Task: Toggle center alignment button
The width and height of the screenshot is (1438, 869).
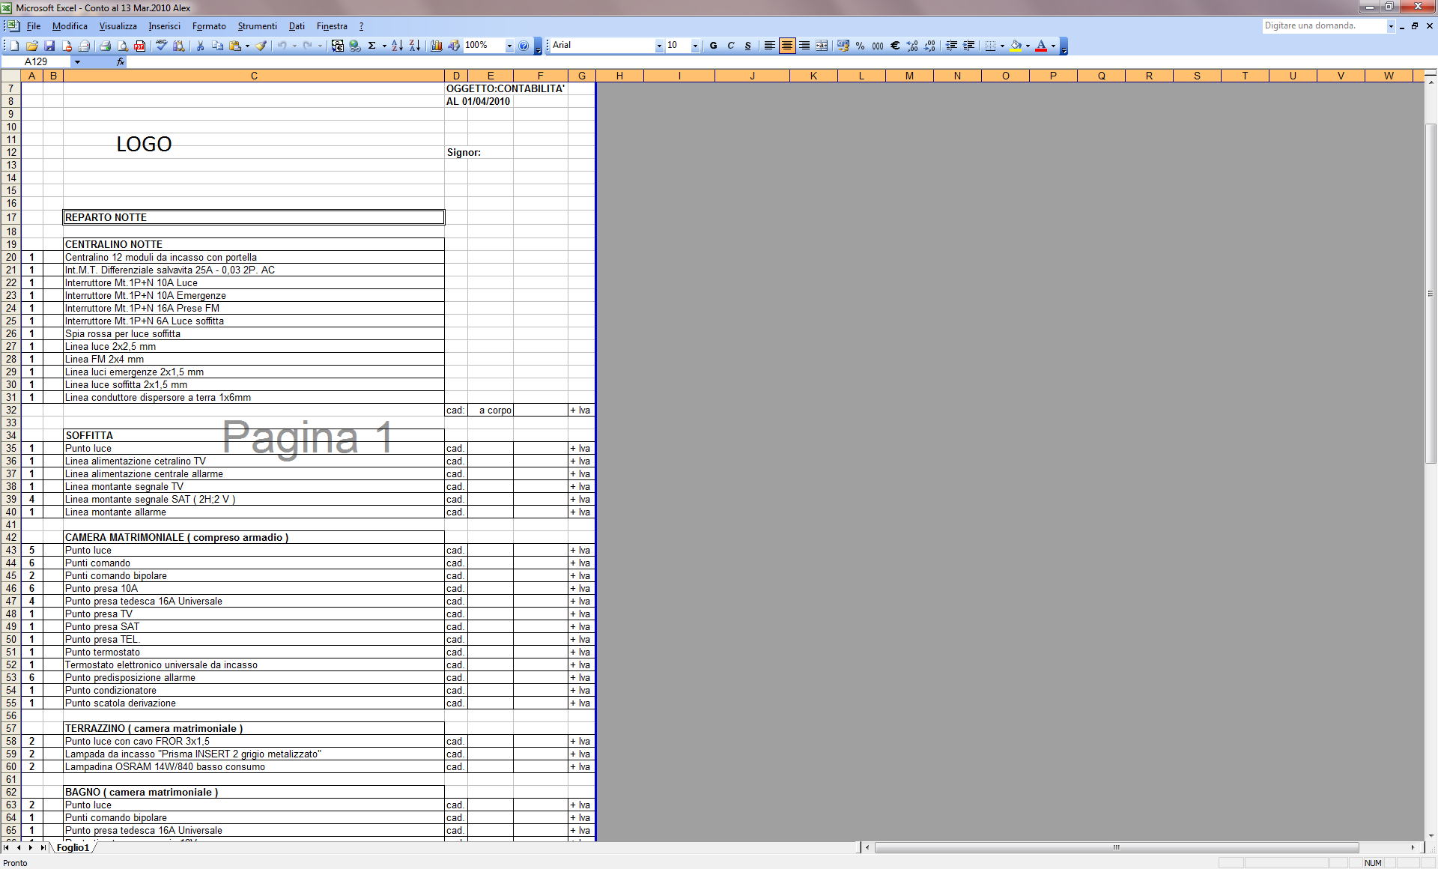Action: 786,46
